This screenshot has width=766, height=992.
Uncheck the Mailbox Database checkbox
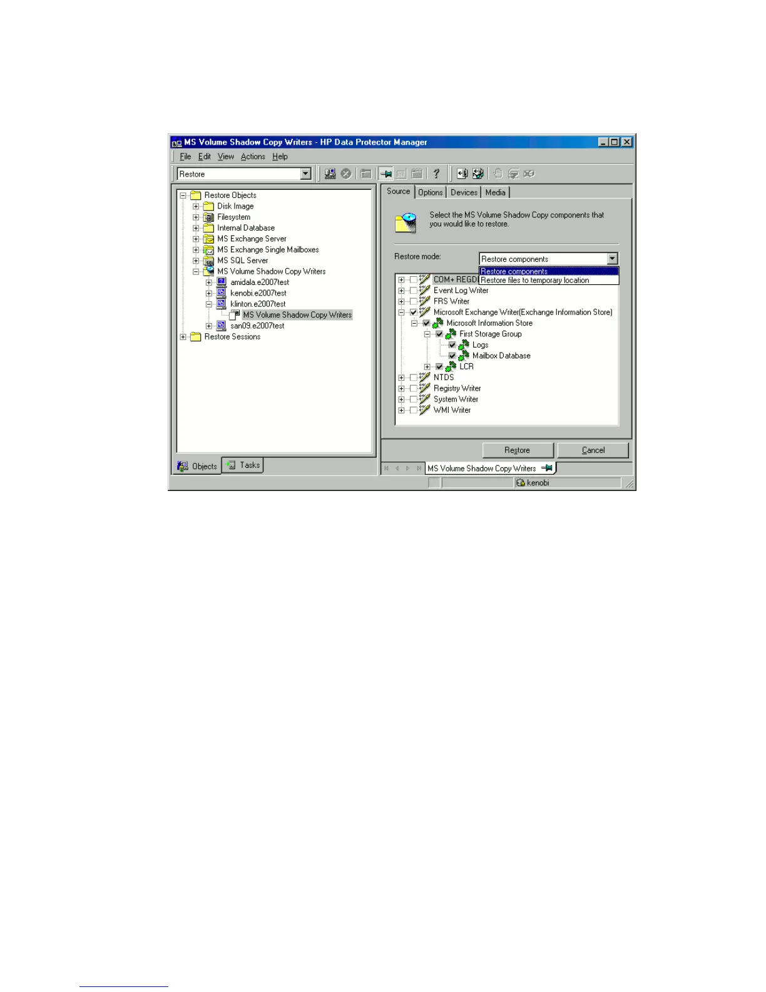tap(452, 356)
